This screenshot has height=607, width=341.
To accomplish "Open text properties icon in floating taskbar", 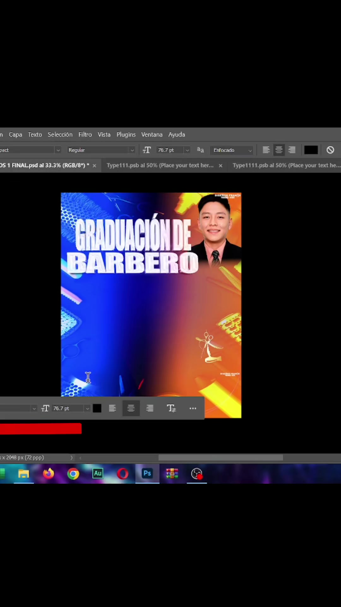I will 171,408.
